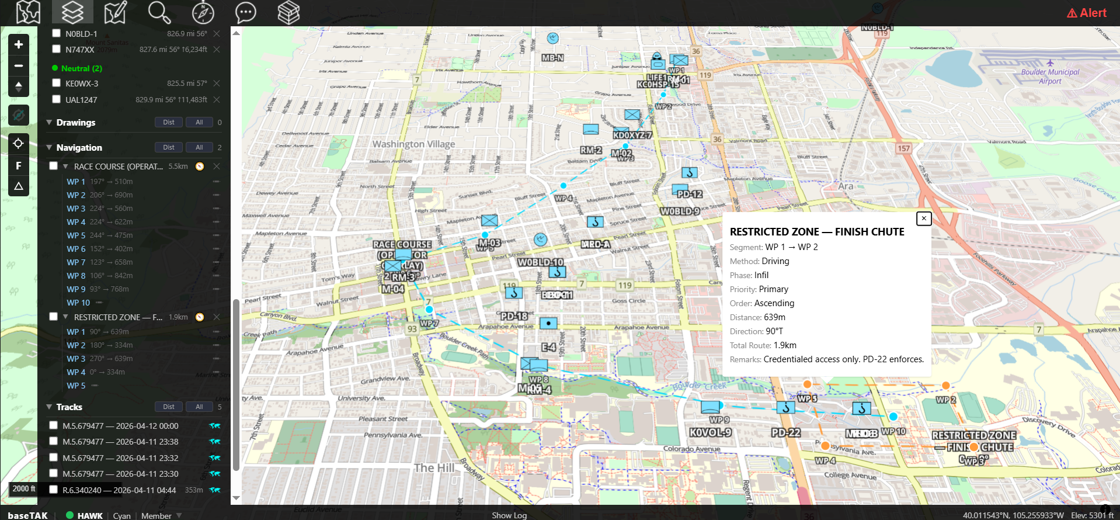This screenshot has height=520, width=1120.
Task: Click All button in Drawings header
Action: point(199,122)
